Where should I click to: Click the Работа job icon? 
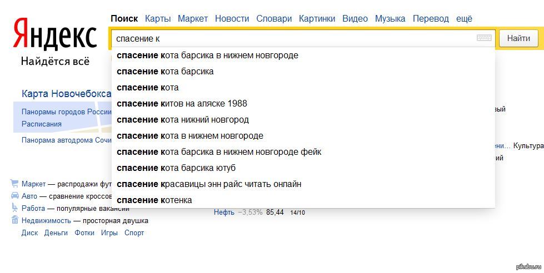coord(14,208)
